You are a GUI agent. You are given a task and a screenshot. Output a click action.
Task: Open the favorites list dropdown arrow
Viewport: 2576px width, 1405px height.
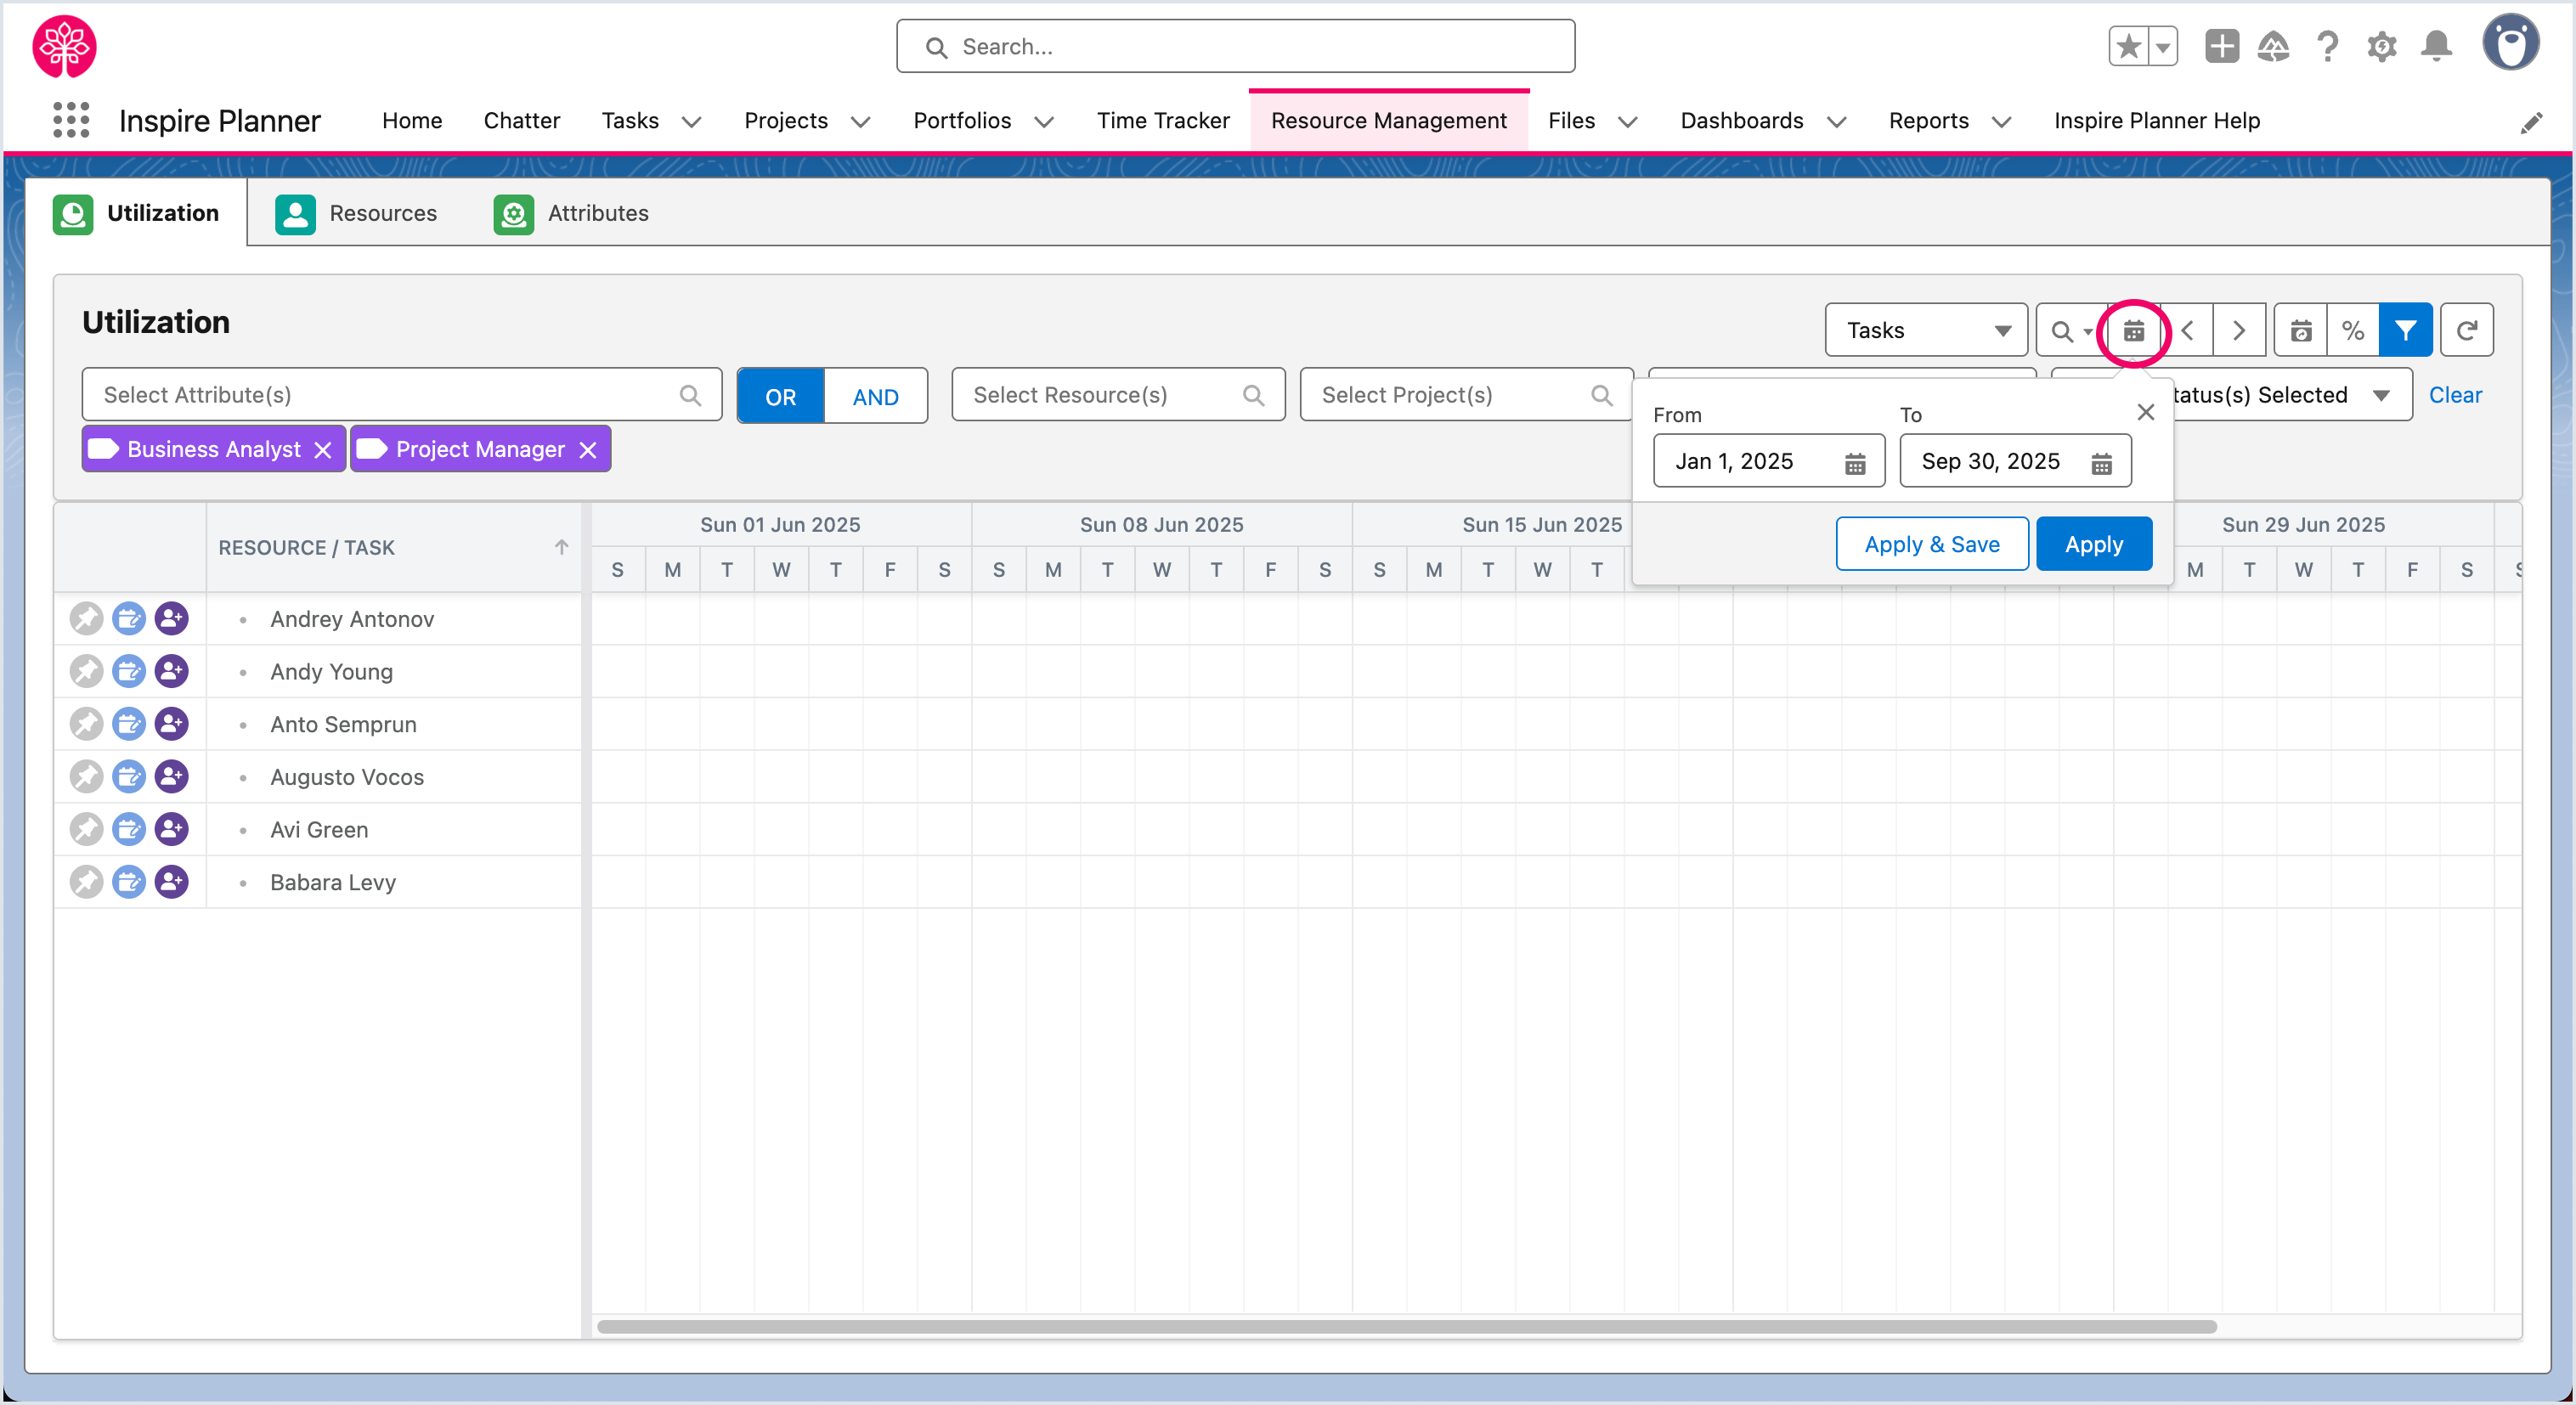click(2163, 46)
